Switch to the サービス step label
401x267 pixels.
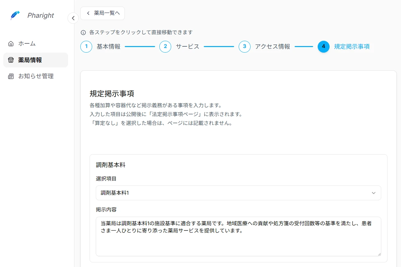(187, 47)
